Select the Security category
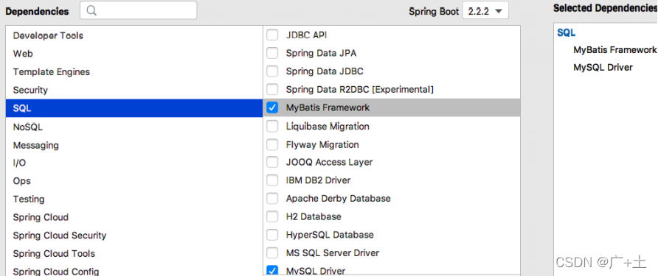This screenshot has width=658, height=276. point(134,90)
